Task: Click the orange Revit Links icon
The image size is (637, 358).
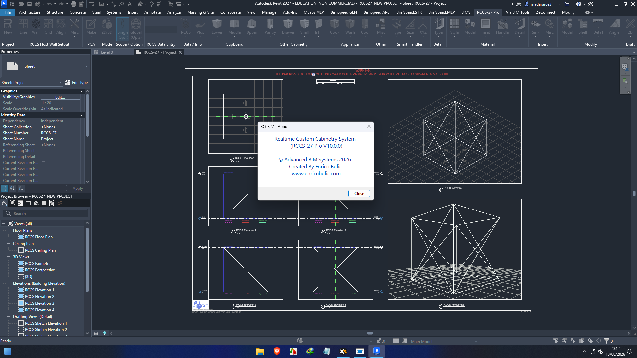Action: coord(60,203)
